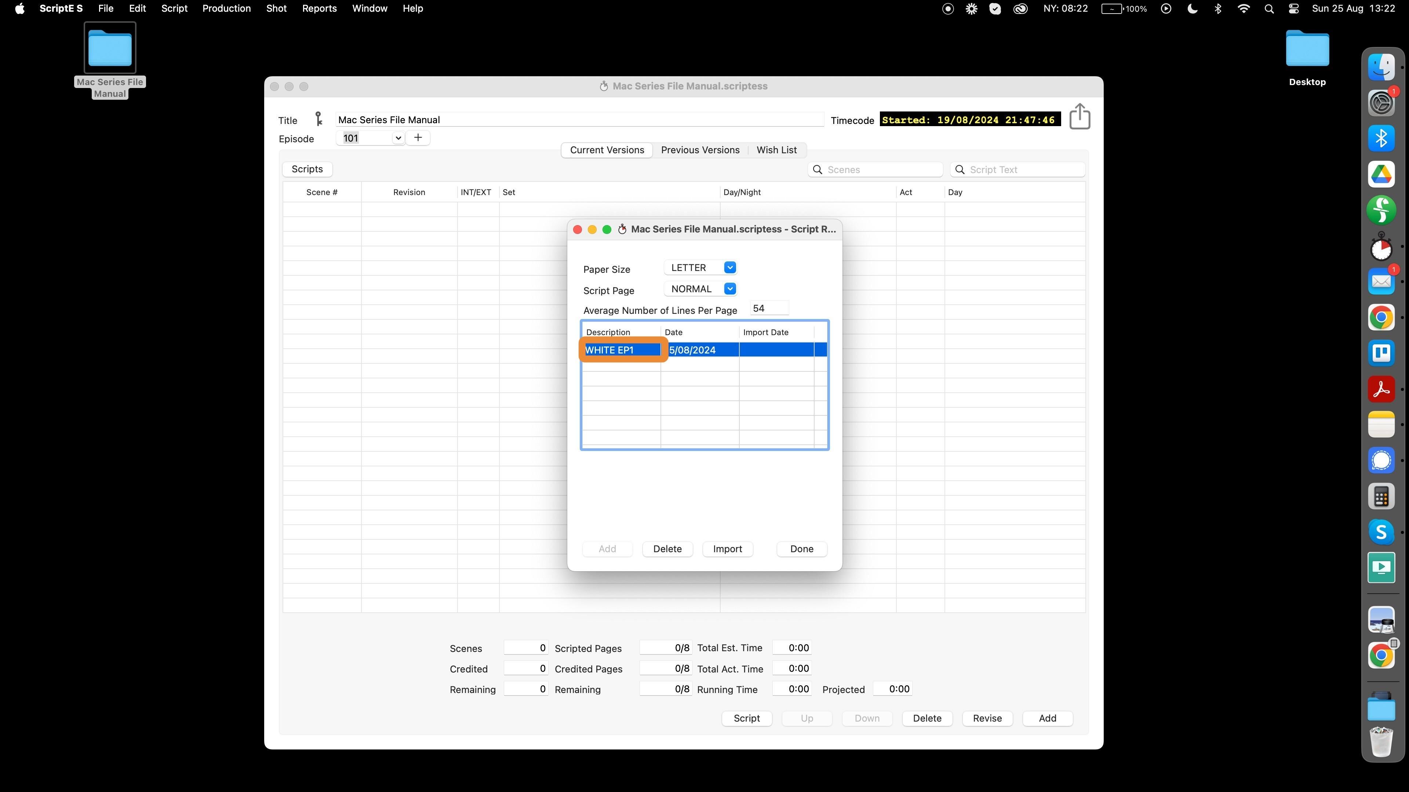1409x792 pixels.
Task: Open the Production menu
Action: coord(226,9)
